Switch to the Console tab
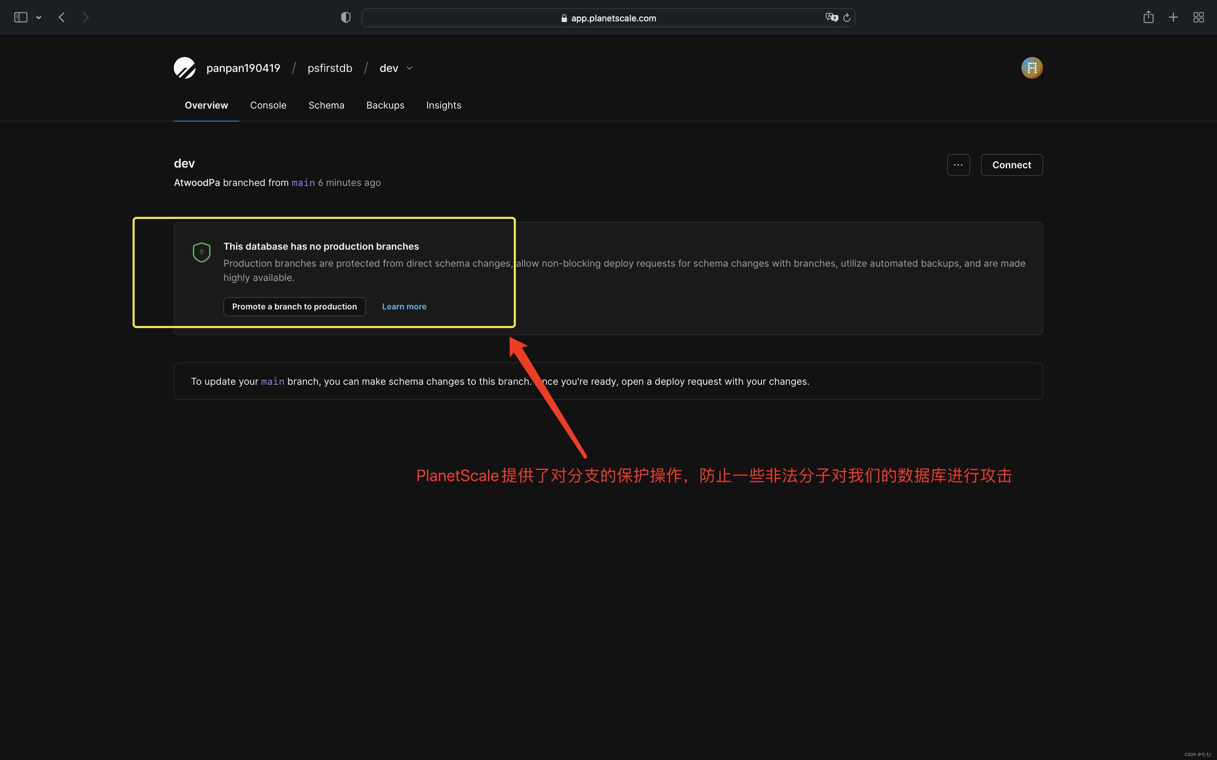Image resolution: width=1217 pixels, height=760 pixels. tap(268, 105)
